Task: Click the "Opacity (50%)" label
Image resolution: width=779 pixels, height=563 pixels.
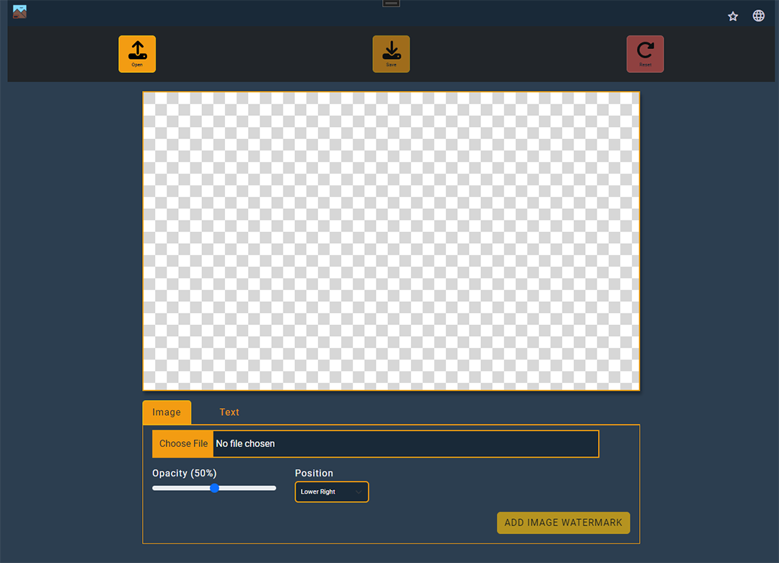Action: [x=185, y=473]
